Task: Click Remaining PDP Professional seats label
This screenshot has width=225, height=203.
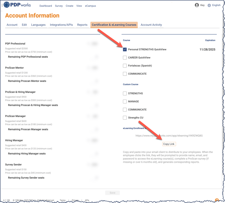Action: coord(28,57)
